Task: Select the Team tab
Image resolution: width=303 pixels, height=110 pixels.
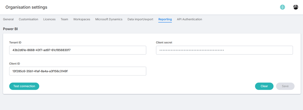Action: (x=64, y=19)
